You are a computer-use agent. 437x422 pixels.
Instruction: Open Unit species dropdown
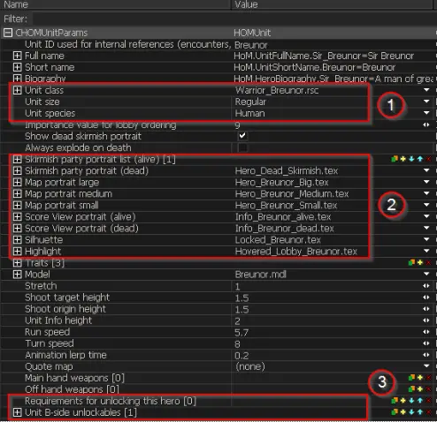pyautogui.click(x=426, y=113)
